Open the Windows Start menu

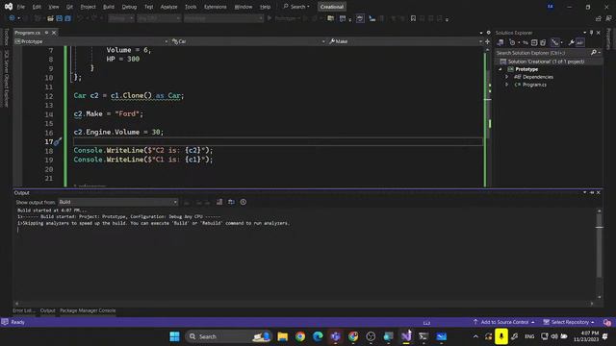(174, 336)
